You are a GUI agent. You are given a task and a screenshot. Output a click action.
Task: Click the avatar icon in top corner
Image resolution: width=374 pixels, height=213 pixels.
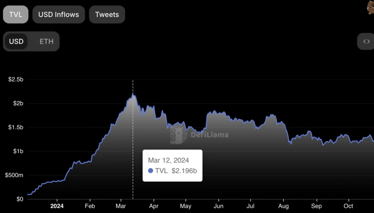[370, 7]
